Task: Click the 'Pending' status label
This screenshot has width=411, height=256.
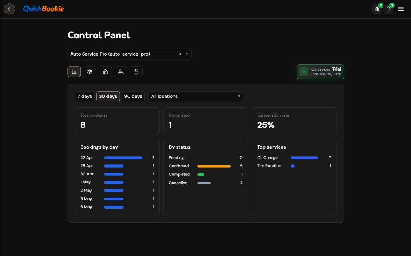Action: click(x=177, y=158)
